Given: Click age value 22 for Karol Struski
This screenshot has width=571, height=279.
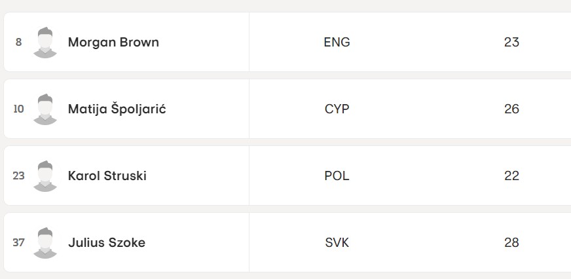Looking at the screenshot, I should pyautogui.click(x=511, y=176).
